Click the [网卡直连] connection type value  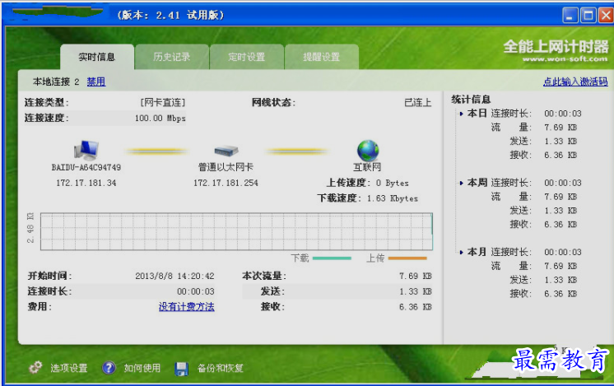coord(162,103)
